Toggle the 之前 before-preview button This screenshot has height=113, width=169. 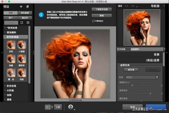[x=57, y=107]
